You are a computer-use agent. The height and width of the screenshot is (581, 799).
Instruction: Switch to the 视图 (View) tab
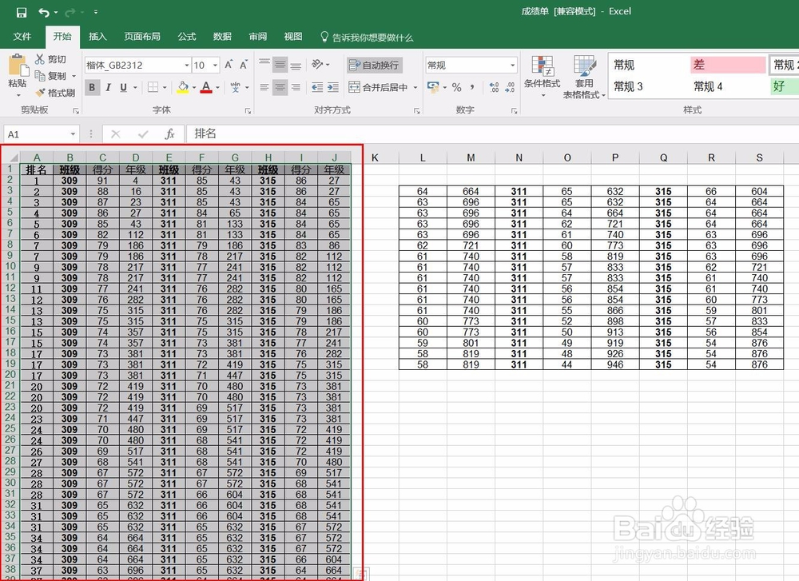[x=293, y=37]
